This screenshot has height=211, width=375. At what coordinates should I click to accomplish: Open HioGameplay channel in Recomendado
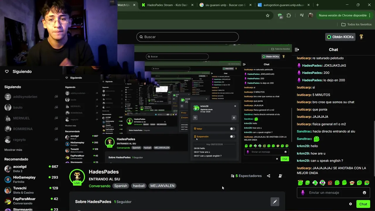pyautogui.click(x=31, y=179)
